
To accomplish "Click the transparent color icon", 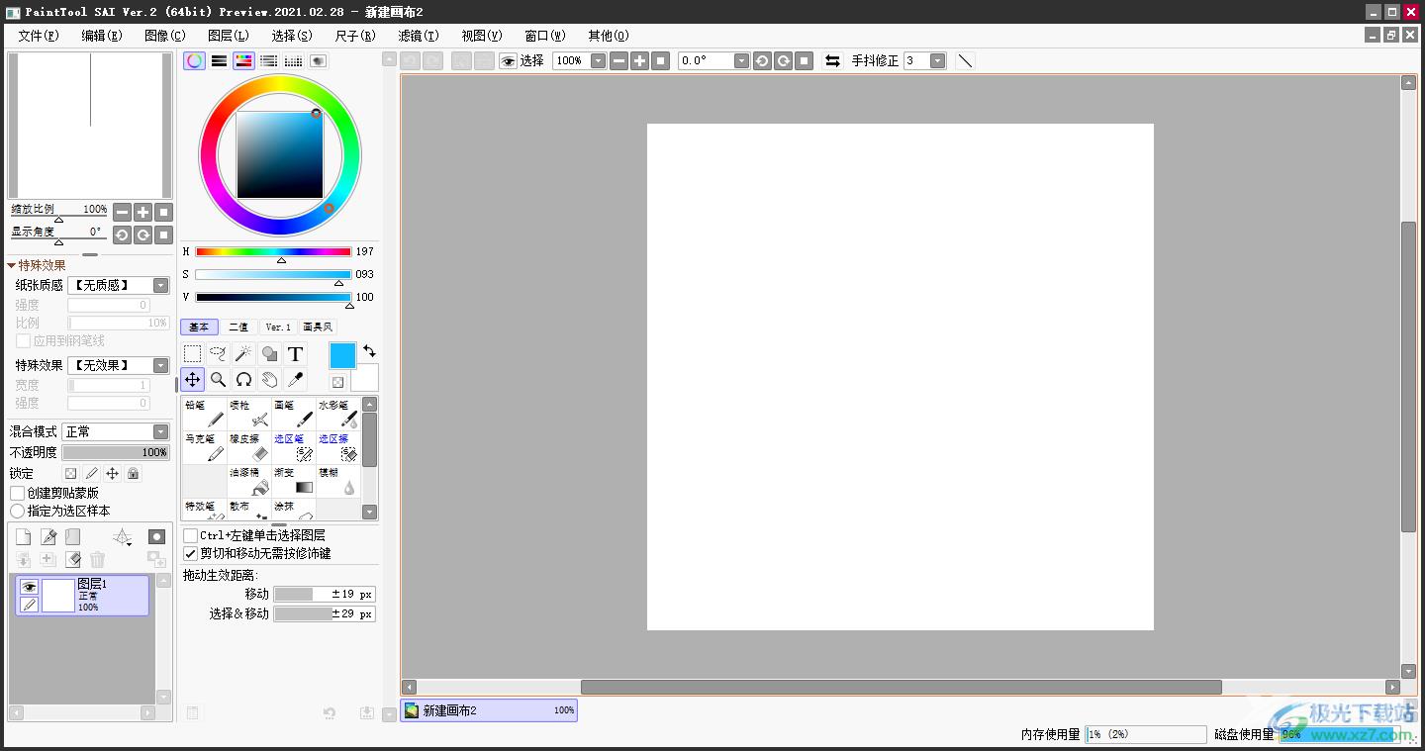I will pos(337,382).
